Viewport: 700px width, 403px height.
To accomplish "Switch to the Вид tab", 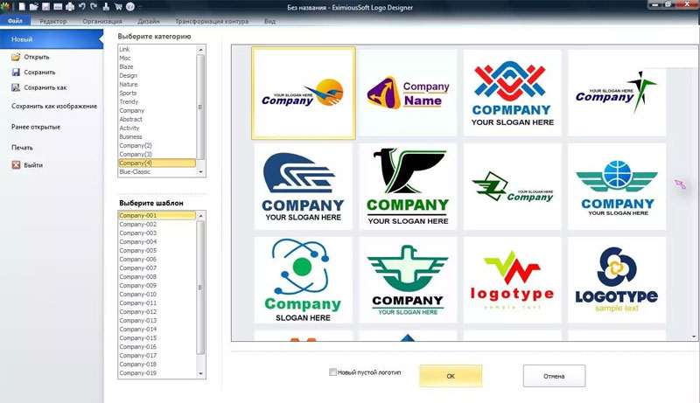I will (269, 21).
